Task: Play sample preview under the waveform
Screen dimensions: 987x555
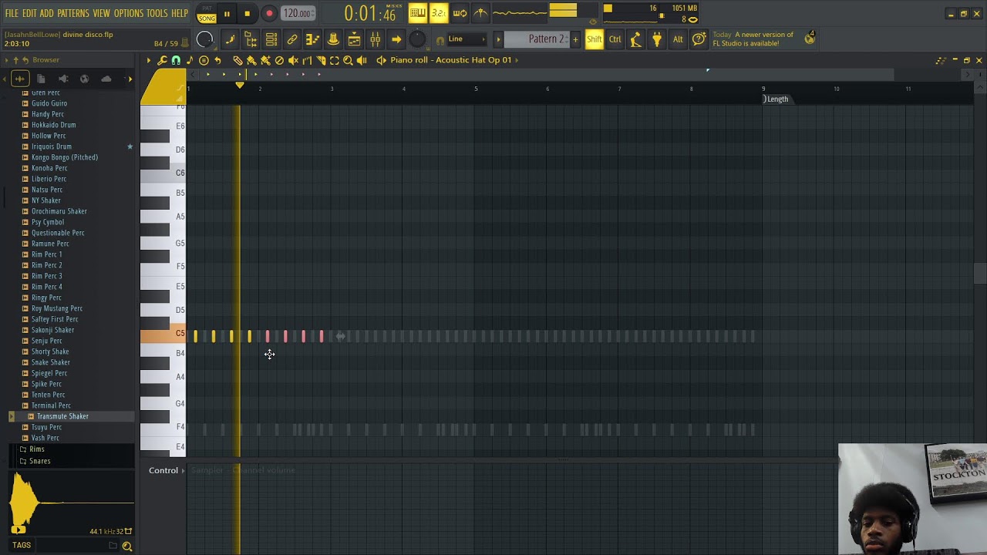Action: click(19, 529)
